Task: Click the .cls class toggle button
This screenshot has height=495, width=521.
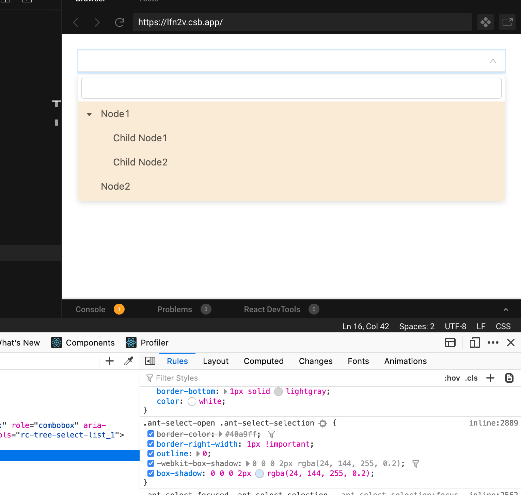Action: (471, 378)
